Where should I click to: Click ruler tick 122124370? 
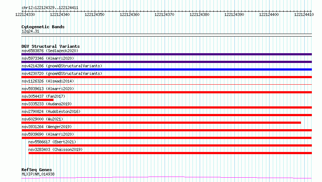pyautogui.click(x=164, y=14)
